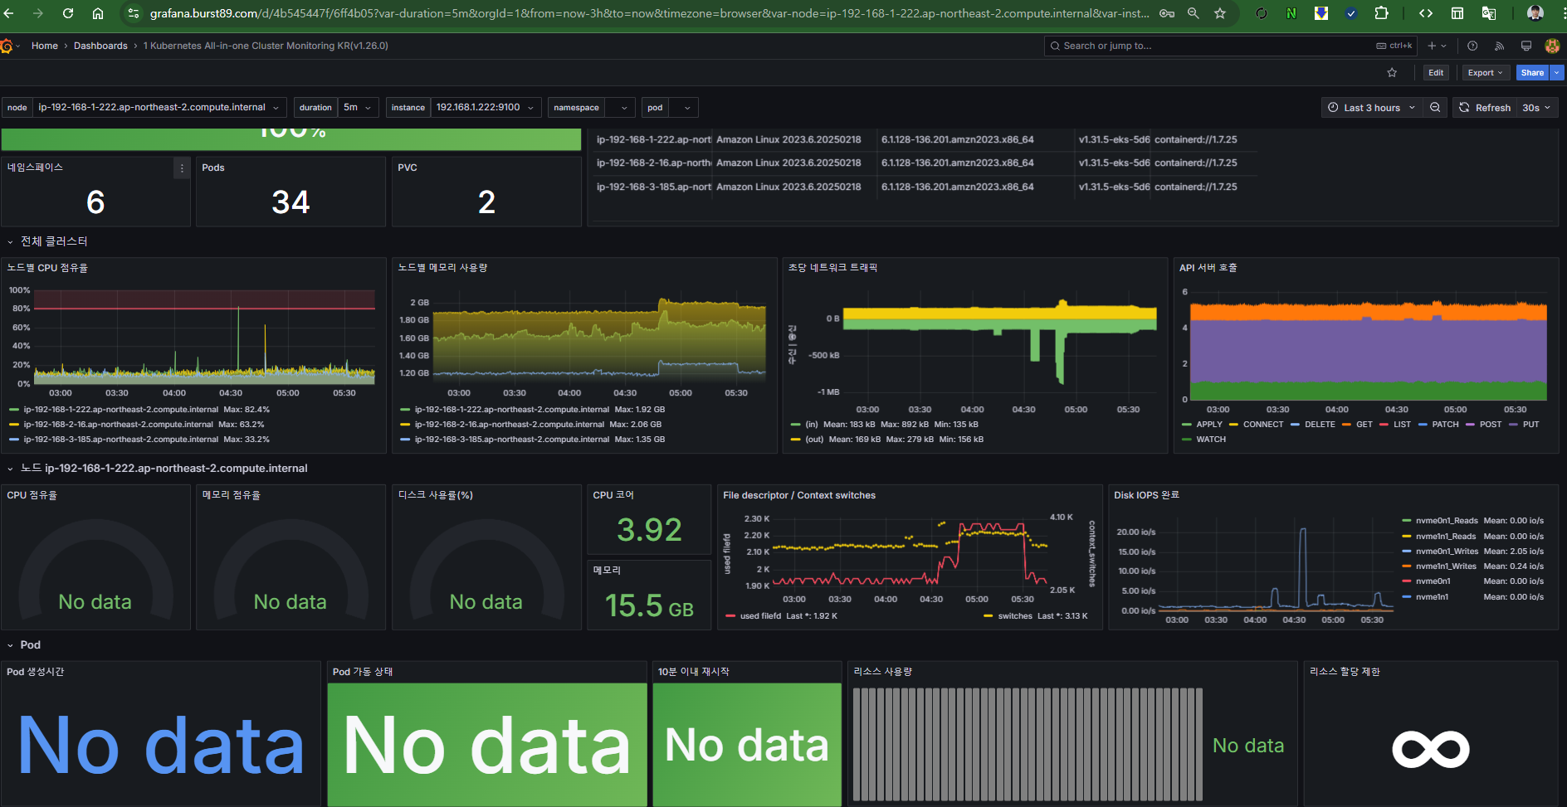Open the instance 192.168.1.222:9100 dropdown
This screenshot has height=807, width=1567.
[x=486, y=108]
